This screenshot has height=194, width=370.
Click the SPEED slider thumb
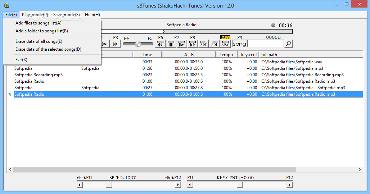pyautogui.click(x=109, y=185)
